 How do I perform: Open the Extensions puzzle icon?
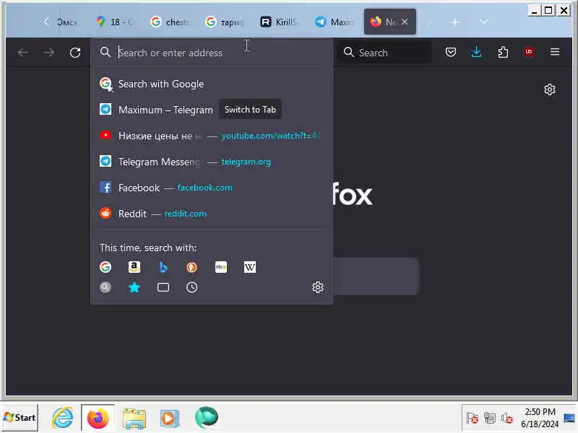click(x=503, y=52)
